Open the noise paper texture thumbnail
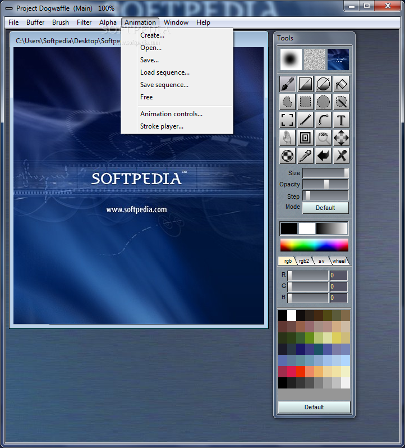This screenshot has width=405, height=448. (315, 60)
